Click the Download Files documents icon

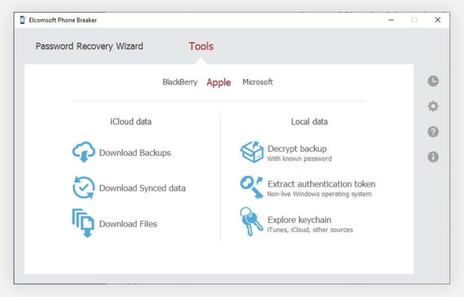83,223
